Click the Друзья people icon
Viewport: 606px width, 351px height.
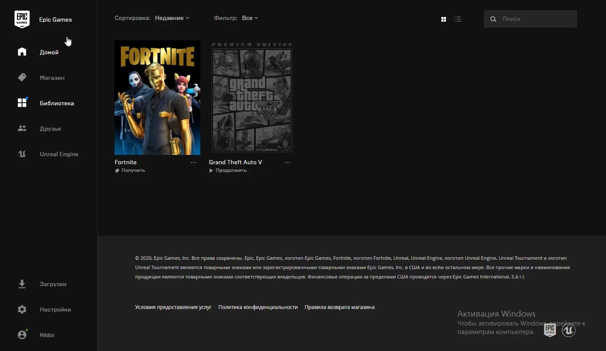[22, 128]
